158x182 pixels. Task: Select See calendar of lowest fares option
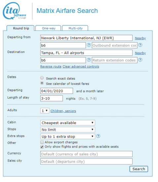(x=42, y=83)
